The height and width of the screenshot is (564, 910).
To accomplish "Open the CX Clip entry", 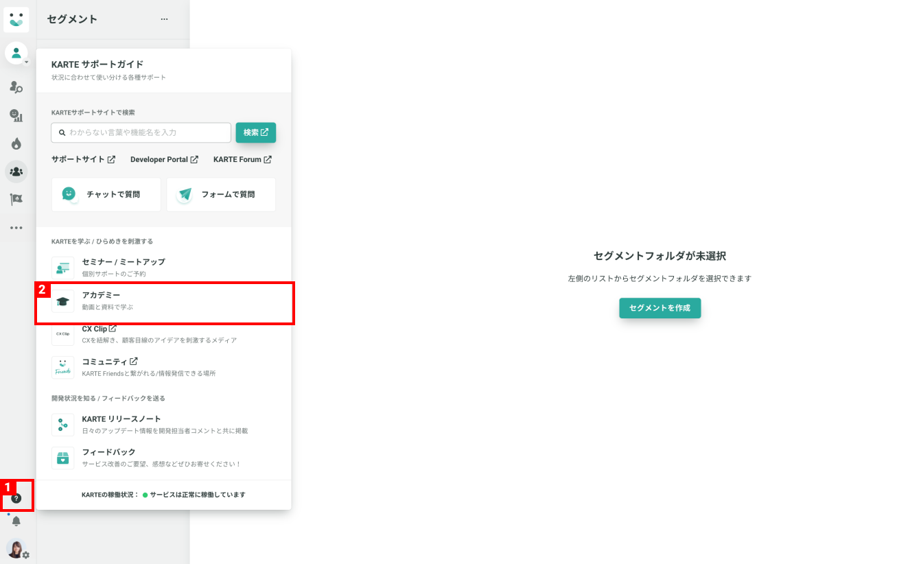I will pos(164,334).
